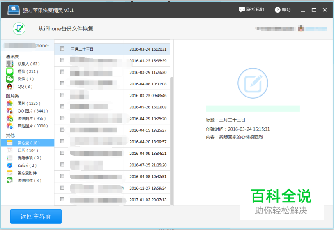Click the QQ 图片 (3441) icon
Screen dimensions: 334x230
tap(9, 111)
